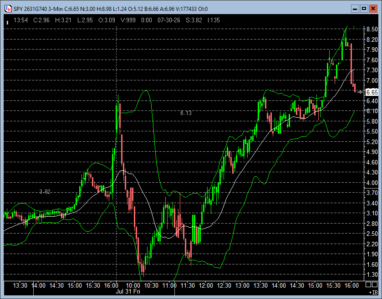The width and height of the screenshot is (382, 299).
Task: Click the I:135 index readout
Action: click(x=214, y=20)
